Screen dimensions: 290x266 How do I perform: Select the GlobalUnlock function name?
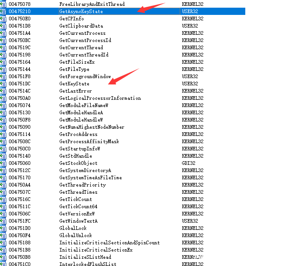coord(75,235)
